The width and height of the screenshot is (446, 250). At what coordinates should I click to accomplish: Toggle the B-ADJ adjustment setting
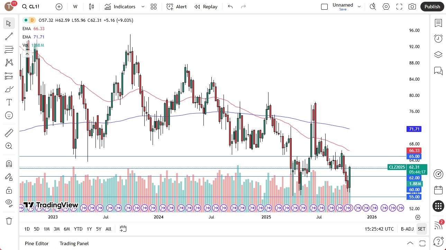(x=407, y=229)
